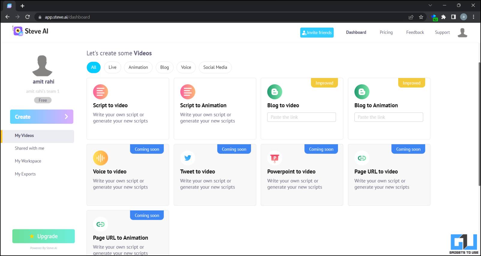Select the All filter tab
Screen dimensions: 481x256
[x=94, y=67]
